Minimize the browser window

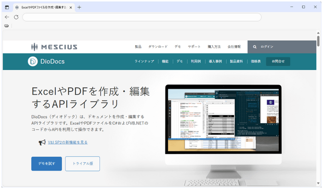tap(292, 7)
